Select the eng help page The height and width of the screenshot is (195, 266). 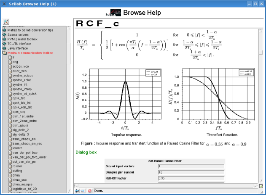tap(15, 62)
